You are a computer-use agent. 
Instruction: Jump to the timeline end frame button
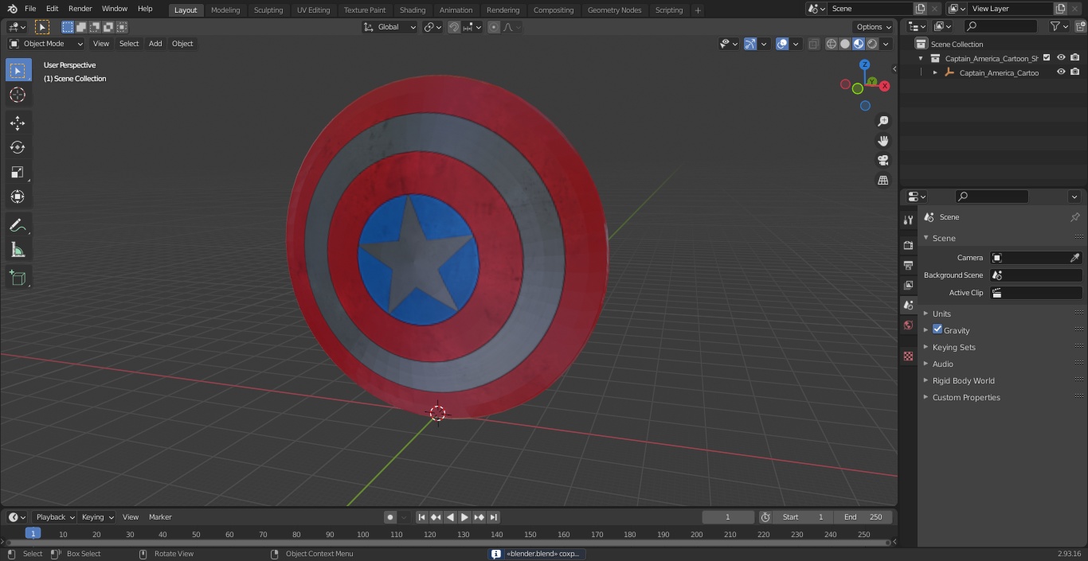coord(493,517)
